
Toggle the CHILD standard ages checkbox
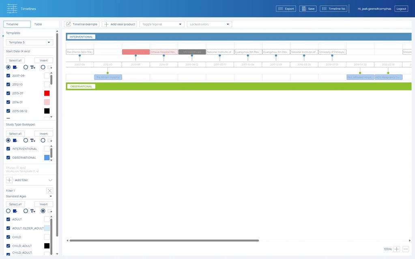(8, 237)
